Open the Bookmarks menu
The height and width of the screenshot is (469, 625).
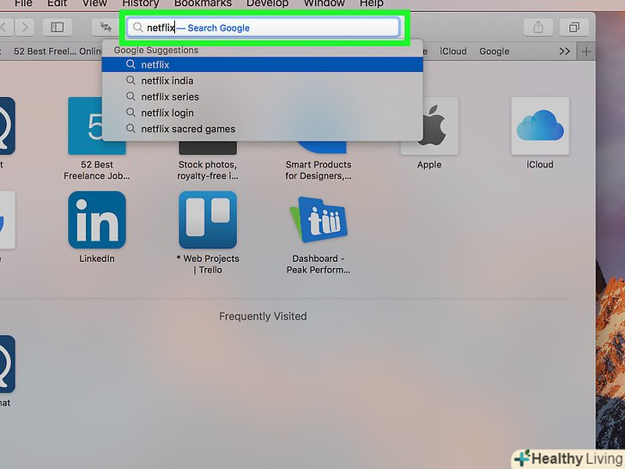tap(203, 3)
